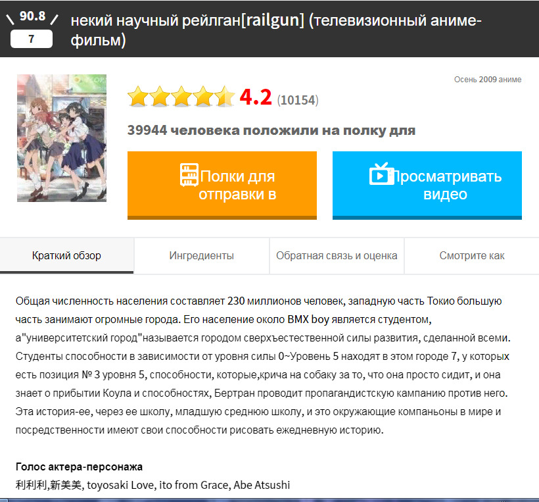Click the shelf icon on orange button

pos(189,175)
